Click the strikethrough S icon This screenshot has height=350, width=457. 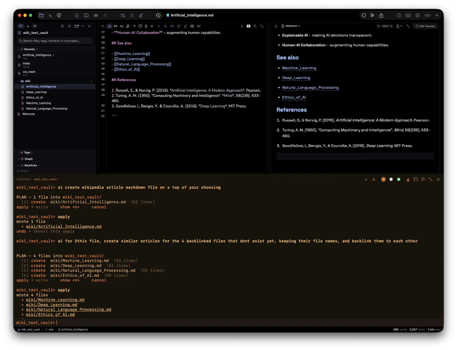[165, 26]
